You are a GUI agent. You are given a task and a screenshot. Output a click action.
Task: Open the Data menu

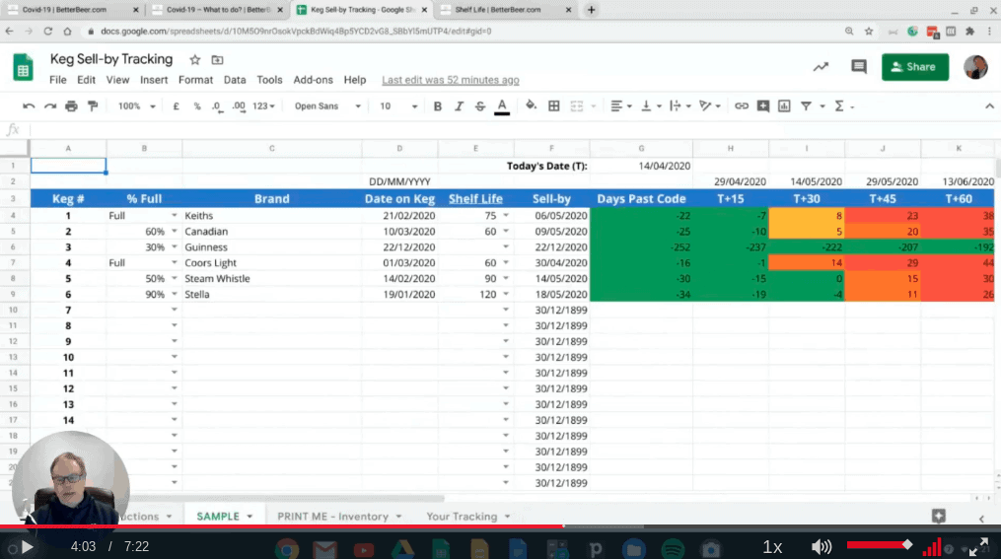click(x=235, y=80)
